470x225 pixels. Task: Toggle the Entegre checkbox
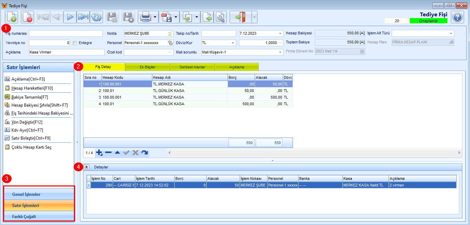coord(75,43)
